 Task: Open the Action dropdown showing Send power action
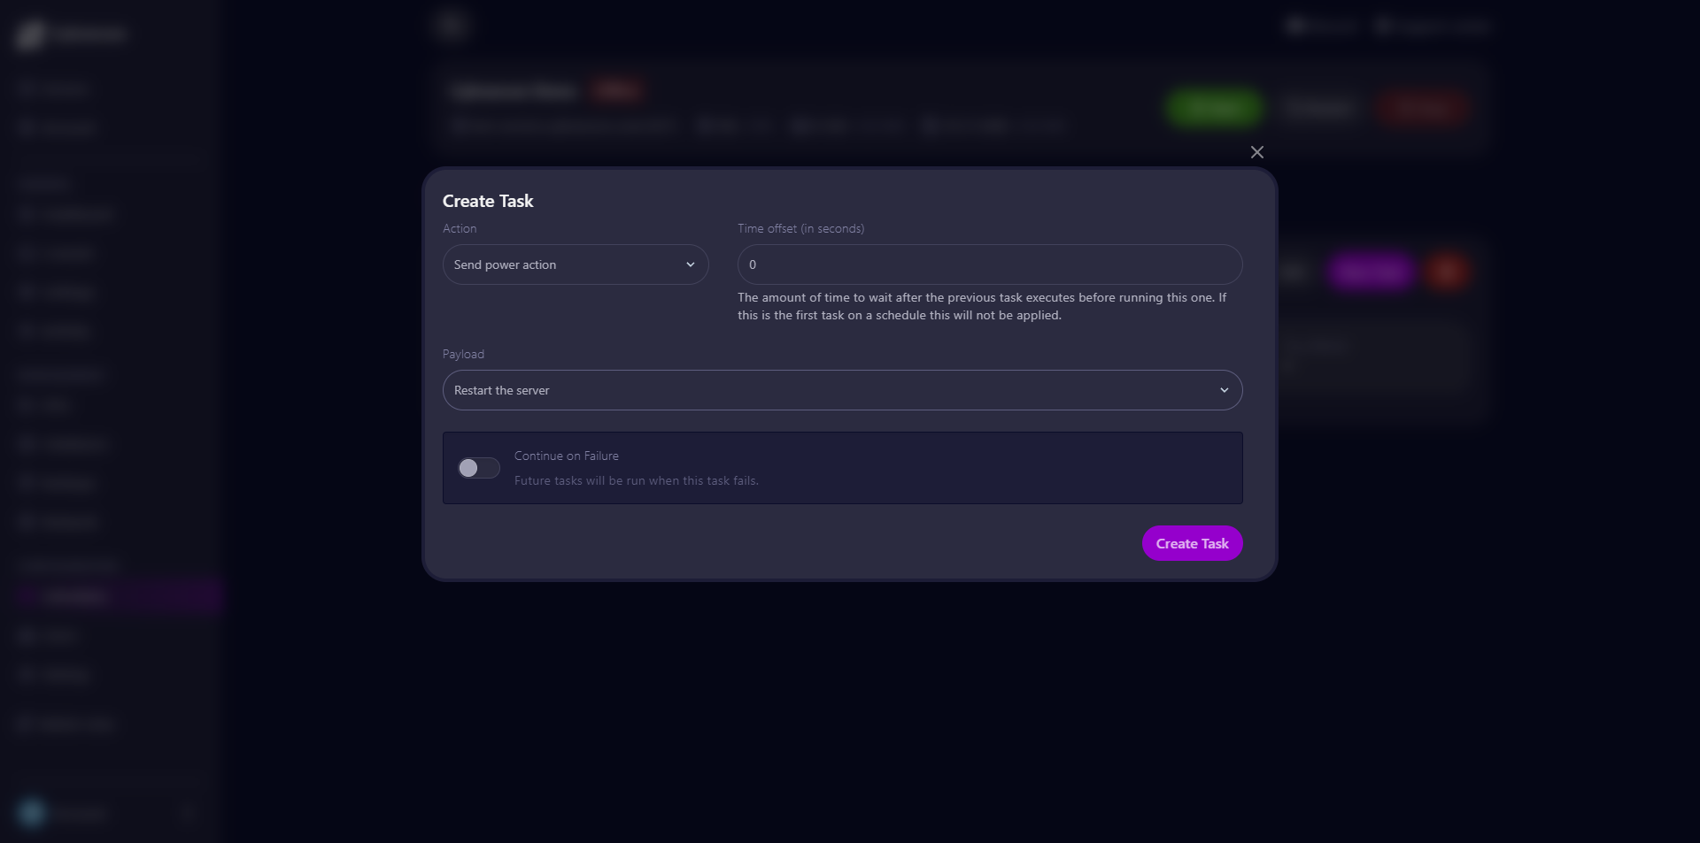coord(576,264)
